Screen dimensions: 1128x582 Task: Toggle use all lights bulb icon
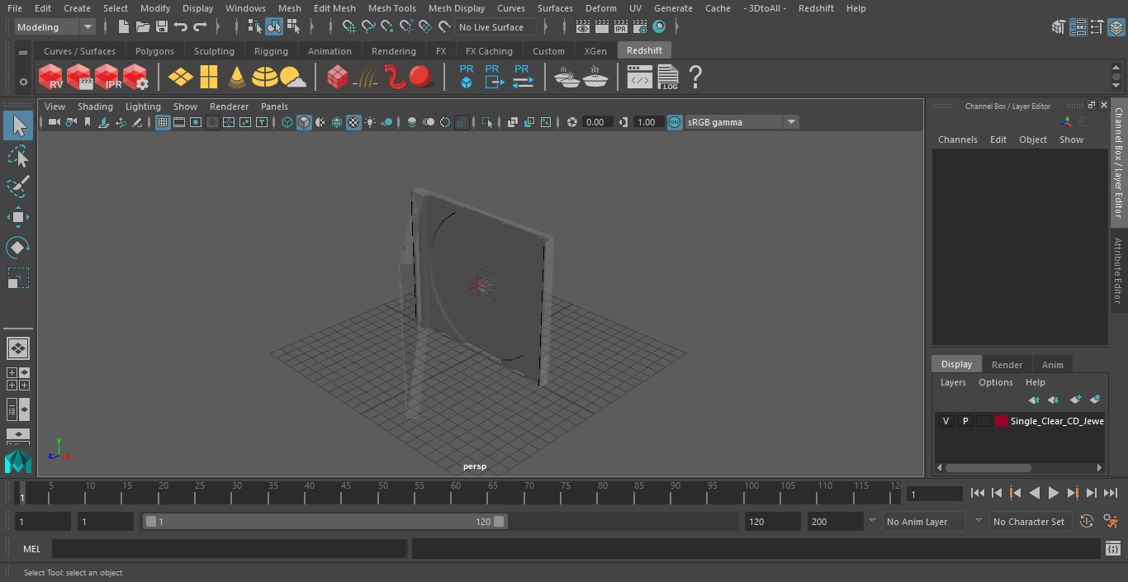(370, 122)
